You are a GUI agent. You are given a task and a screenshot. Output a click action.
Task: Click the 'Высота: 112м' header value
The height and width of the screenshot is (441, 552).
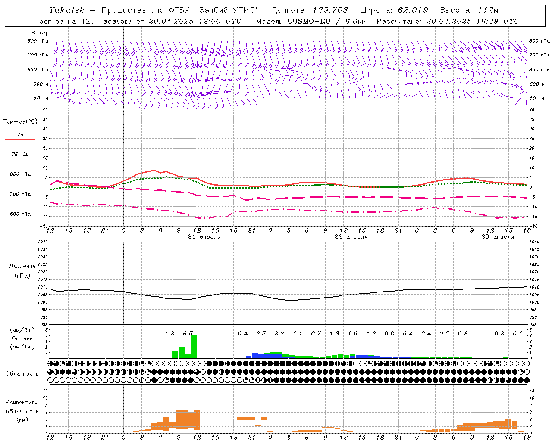click(470, 10)
